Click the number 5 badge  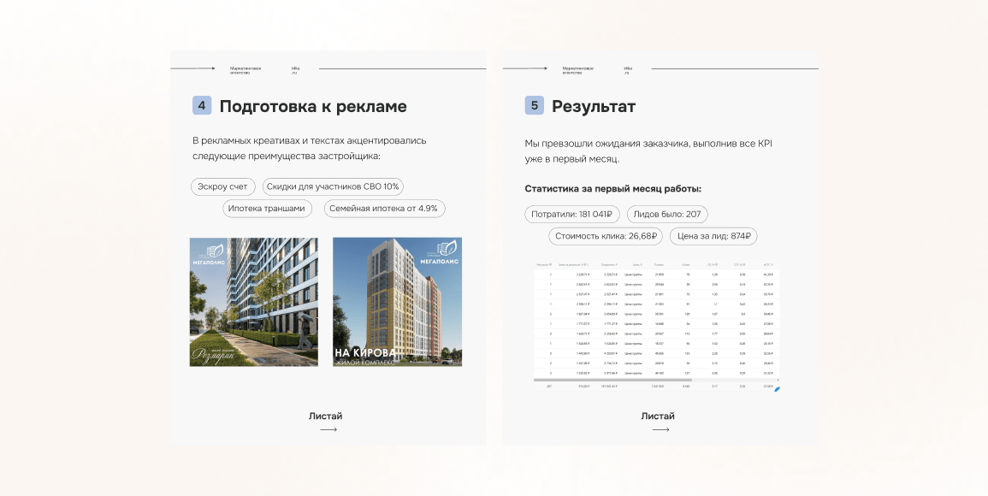(535, 106)
